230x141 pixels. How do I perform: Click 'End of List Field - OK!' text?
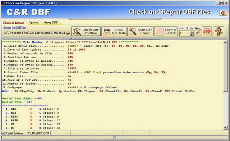point(22,99)
